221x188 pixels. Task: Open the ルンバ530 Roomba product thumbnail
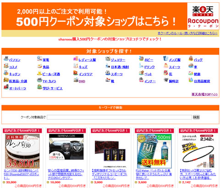tap(22, 151)
